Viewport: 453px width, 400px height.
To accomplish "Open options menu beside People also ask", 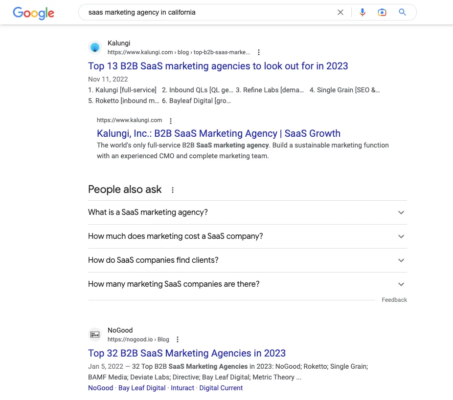I will click(x=173, y=190).
